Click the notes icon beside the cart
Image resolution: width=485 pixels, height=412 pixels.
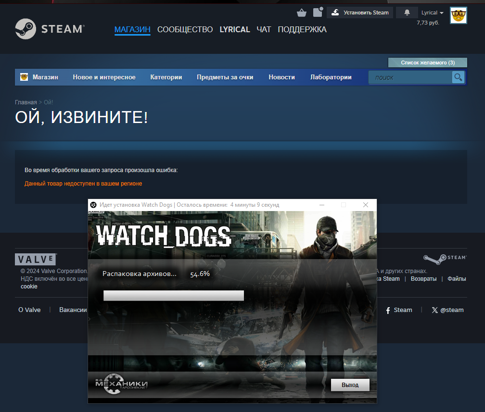[x=318, y=12]
